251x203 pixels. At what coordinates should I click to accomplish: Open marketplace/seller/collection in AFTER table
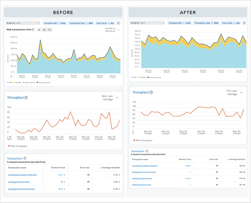click(145, 166)
